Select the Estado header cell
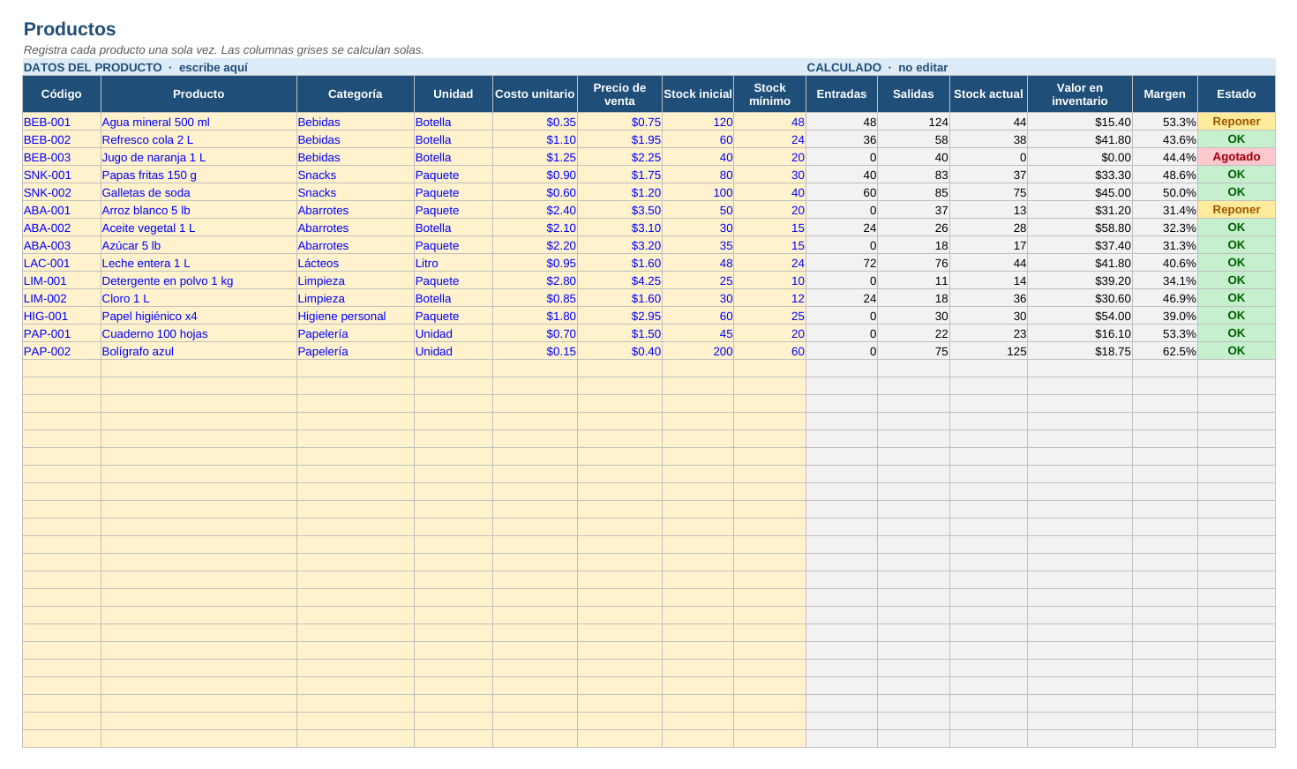1297x769 pixels. pyautogui.click(x=1236, y=94)
